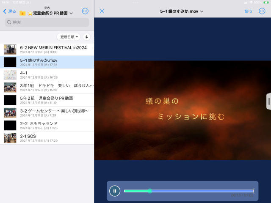Close the video preview with X
The width and height of the screenshot is (271, 203).
(102, 11)
